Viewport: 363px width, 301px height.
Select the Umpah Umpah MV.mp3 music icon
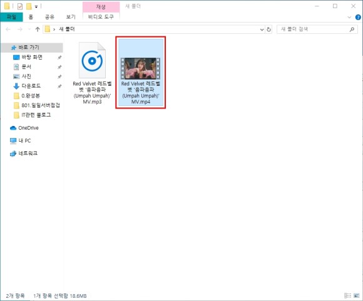pos(92,61)
